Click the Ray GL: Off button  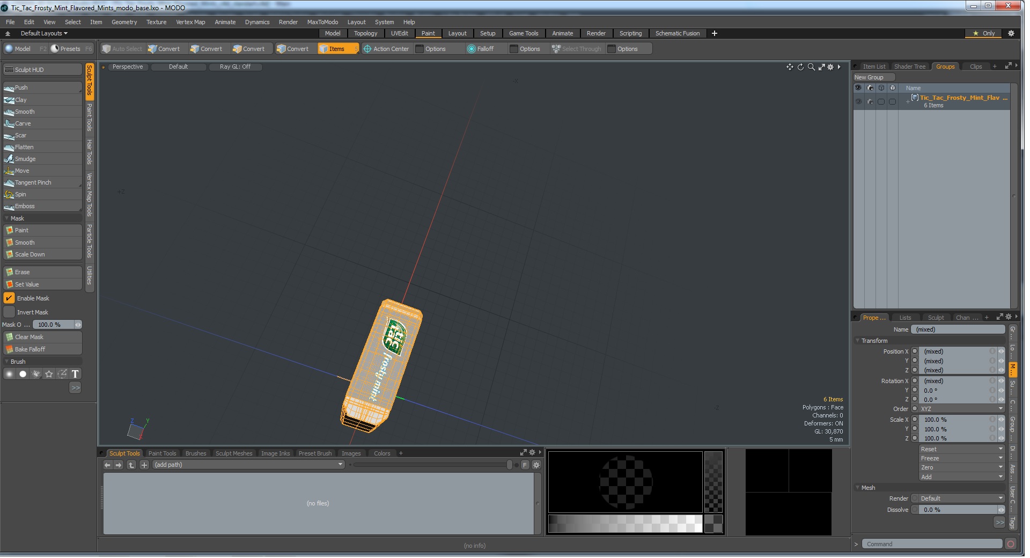tap(235, 67)
